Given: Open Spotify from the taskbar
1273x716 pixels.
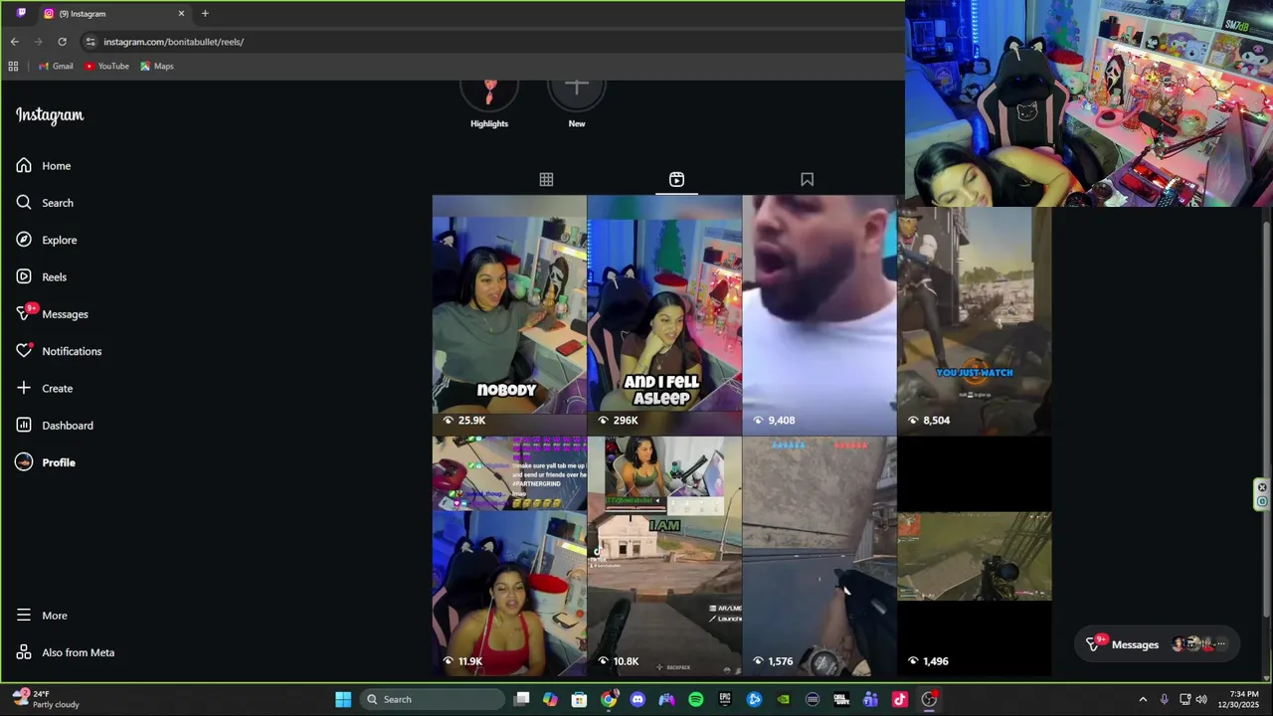Looking at the screenshot, I should (x=696, y=699).
